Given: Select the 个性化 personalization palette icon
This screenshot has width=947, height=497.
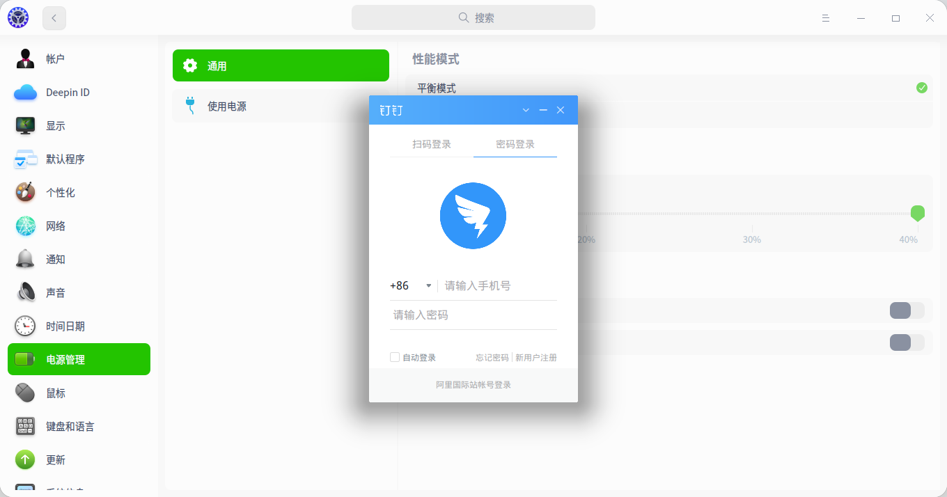Looking at the screenshot, I should 26,193.
